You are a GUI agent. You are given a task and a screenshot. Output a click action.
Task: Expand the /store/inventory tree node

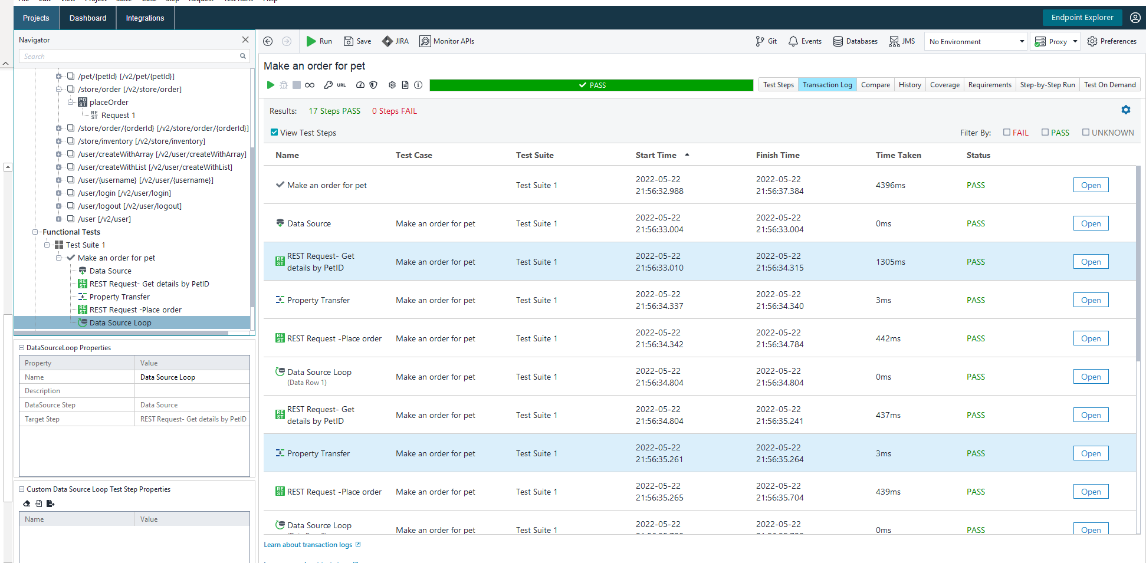pos(59,141)
